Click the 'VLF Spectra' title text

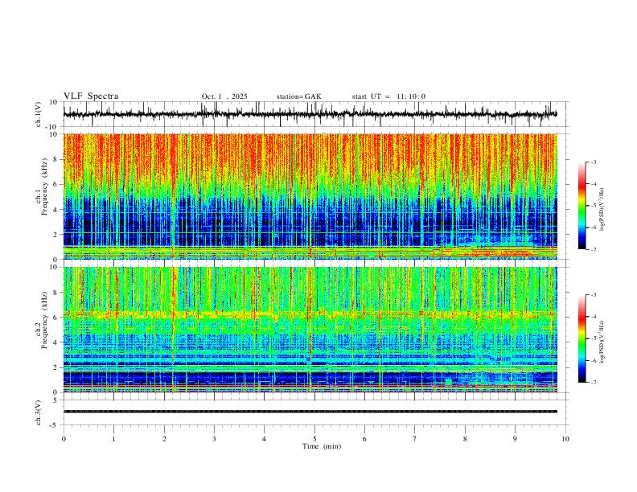tap(91, 96)
